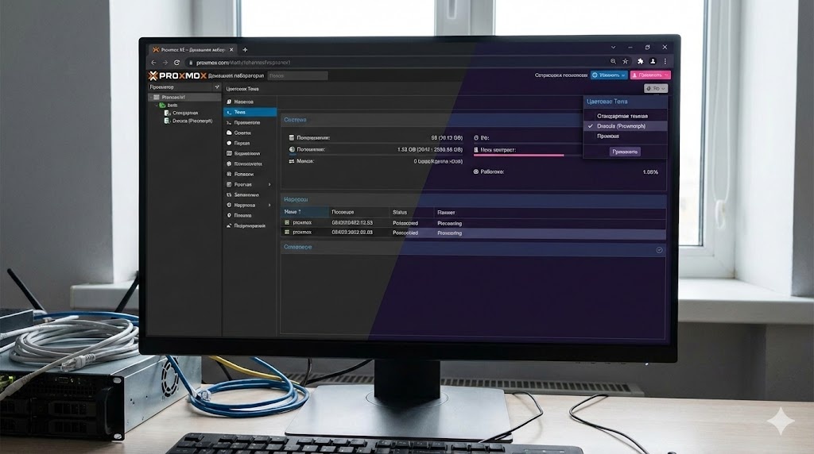Viewport: 814px width, 454px height.
Task: Open the grey 'Ро' dropdown above the theme popup
Action: 656,89
